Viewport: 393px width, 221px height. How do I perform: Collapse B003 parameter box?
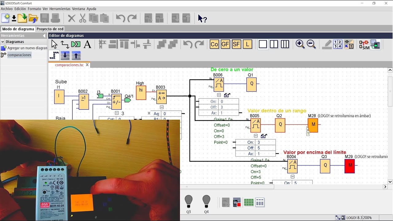[x=161, y=107]
